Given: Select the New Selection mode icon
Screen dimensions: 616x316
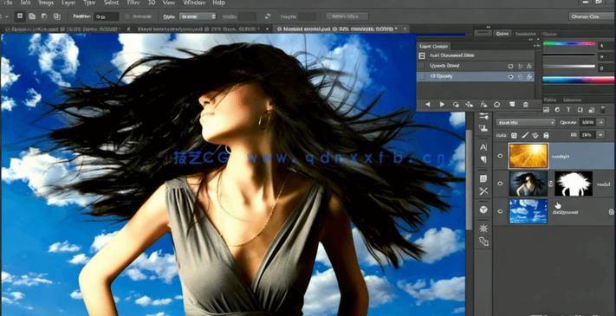Looking at the screenshot, I should point(20,16).
